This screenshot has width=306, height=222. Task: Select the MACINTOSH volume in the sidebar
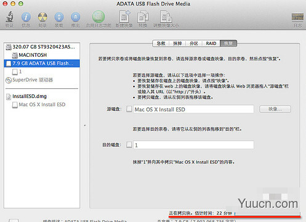coord(42,55)
